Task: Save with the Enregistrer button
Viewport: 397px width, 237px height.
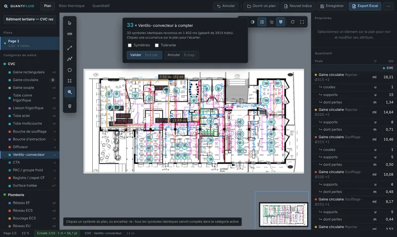Action: pyautogui.click(x=331, y=6)
